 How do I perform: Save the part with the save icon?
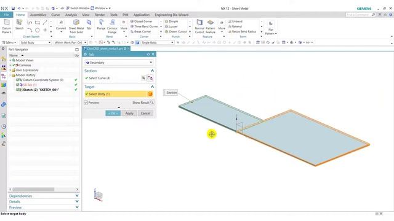(x=13, y=8)
